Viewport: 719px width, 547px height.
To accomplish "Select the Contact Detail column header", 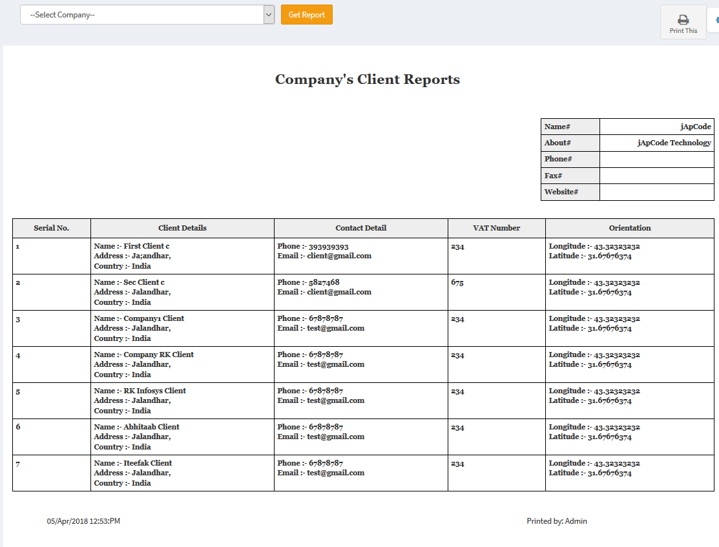I will click(x=361, y=228).
